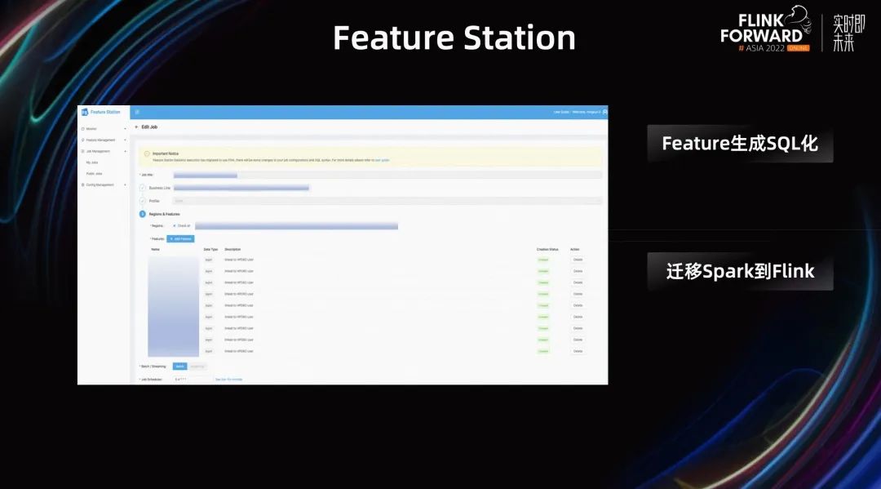Image resolution: width=881 pixels, height=489 pixels.
Task: Expand the Config Management menu arrow
Action: tap(125, 185)
